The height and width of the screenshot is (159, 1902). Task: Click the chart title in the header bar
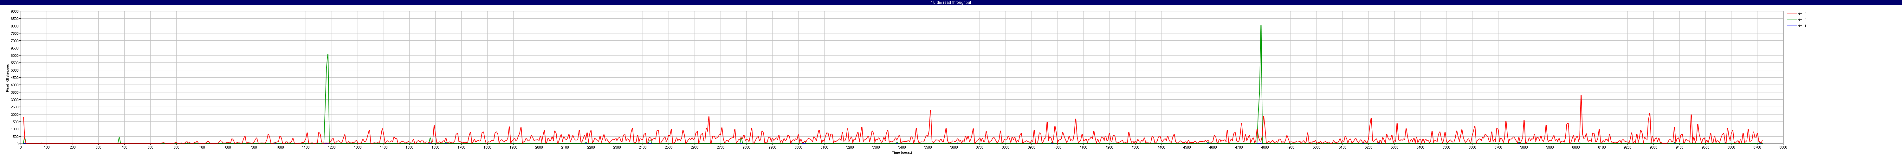click(x=951, y=2)
